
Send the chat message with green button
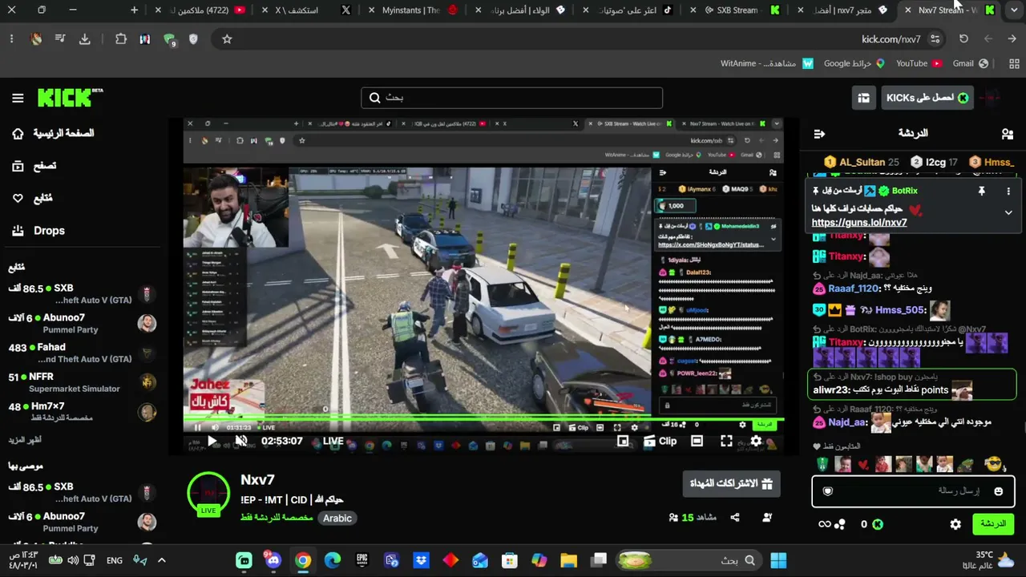(x=993, y=524)
